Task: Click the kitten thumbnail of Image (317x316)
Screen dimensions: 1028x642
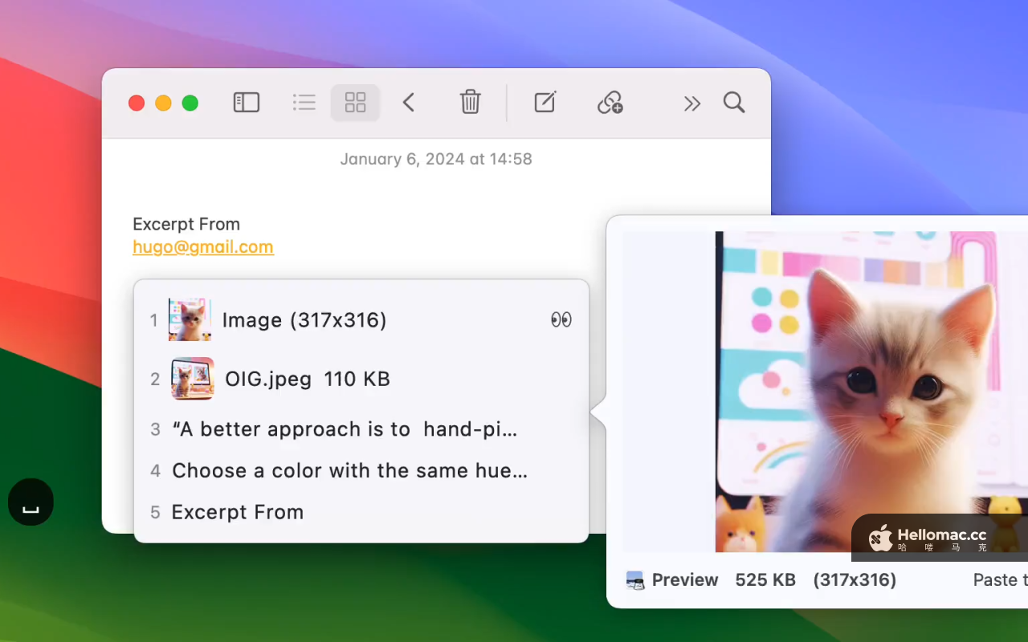Action: pos(190,320)
